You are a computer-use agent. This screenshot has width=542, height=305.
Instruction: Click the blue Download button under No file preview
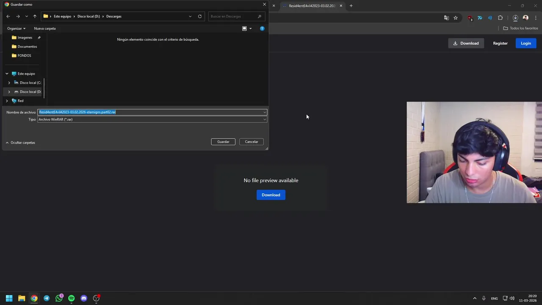[x=271, y=195]
